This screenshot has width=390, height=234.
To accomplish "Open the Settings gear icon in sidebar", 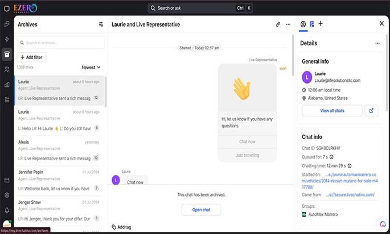I will coord(7,195).
